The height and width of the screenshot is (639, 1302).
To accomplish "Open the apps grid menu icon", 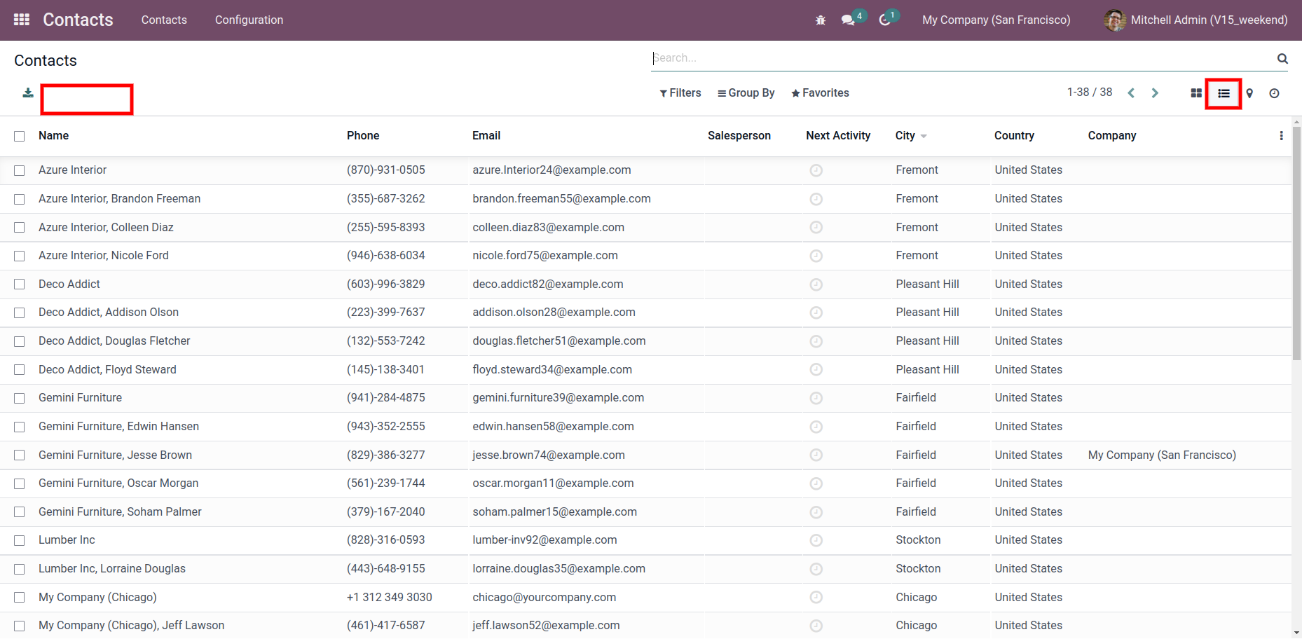I will click(22, 20).
